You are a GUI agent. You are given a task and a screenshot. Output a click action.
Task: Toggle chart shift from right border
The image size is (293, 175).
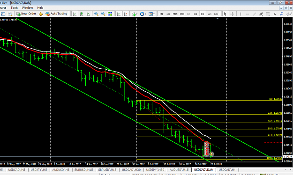coord(125,14)
